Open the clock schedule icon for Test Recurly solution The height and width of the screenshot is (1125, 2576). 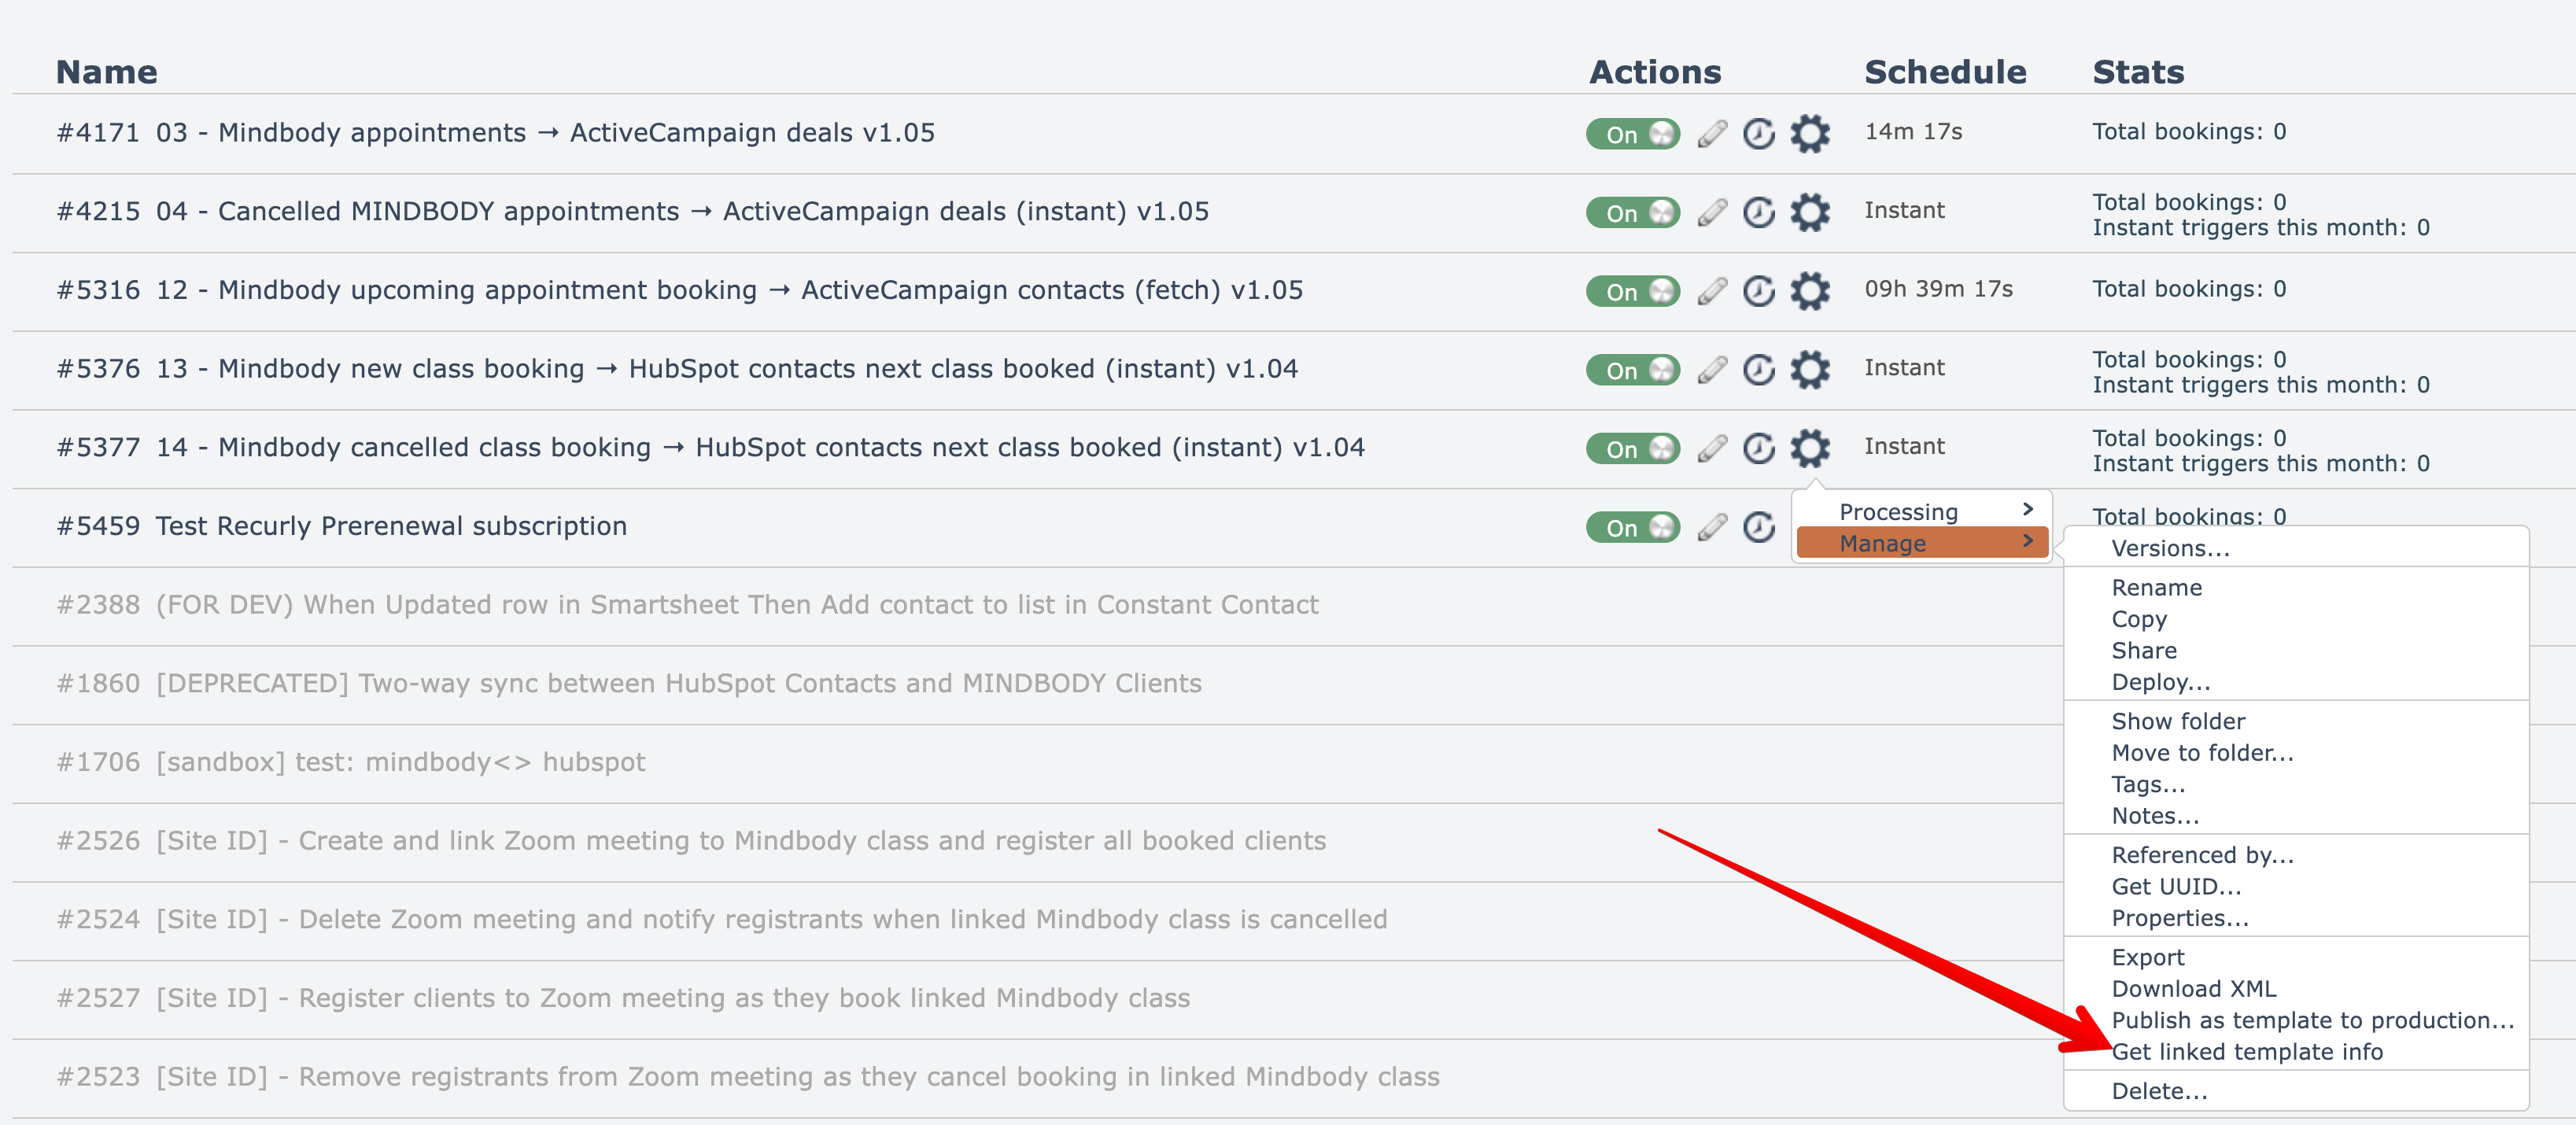click(1758, 527)
